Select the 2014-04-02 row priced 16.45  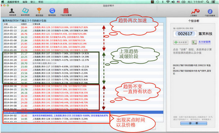coord(83,116)
